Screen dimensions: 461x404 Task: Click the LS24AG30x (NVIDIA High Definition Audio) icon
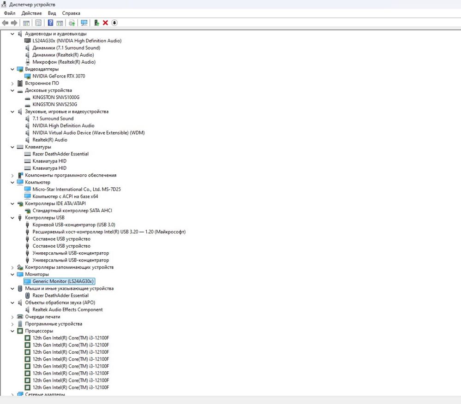pyautogui.click(x=28, y=41)
